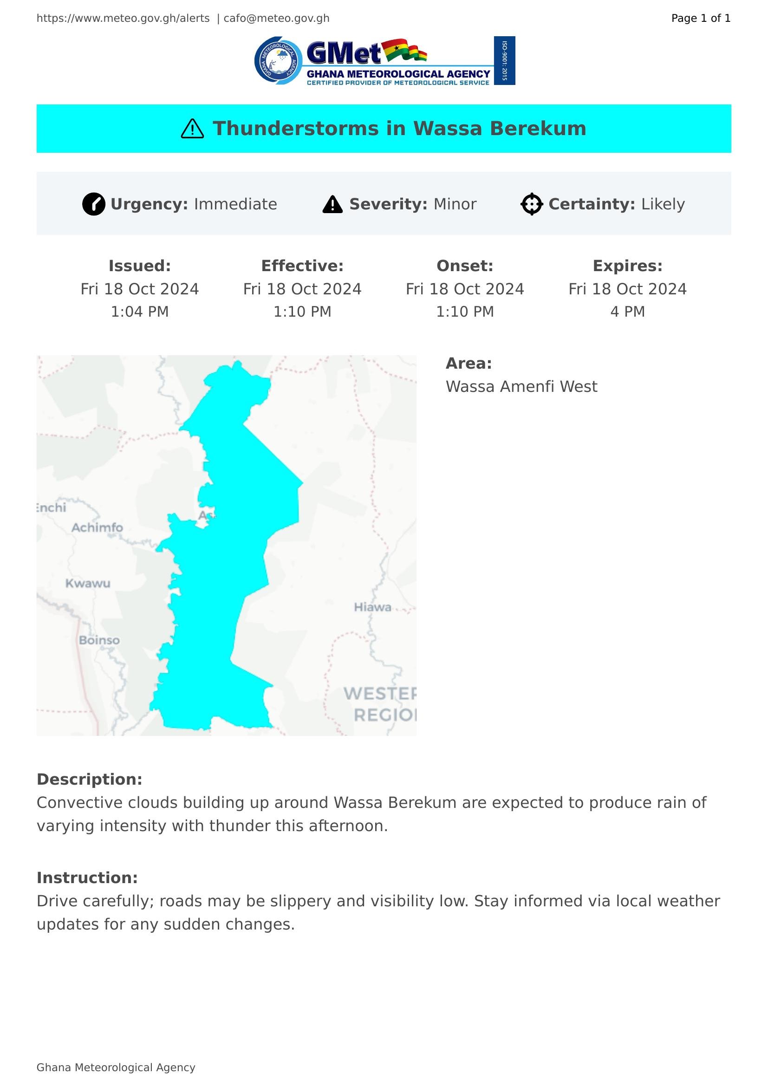Click the Description heading

pos(89,779)
